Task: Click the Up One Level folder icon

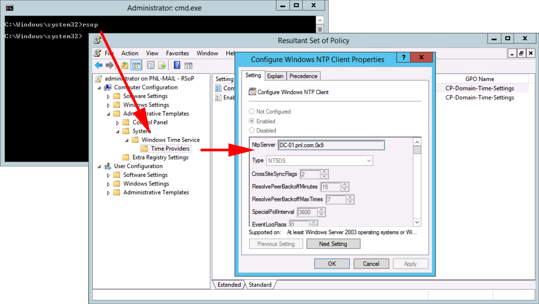Action: tap(125, 66)
